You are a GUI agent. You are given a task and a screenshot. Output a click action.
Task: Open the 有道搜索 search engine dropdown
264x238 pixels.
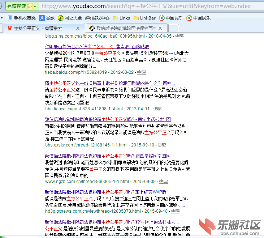click(x=35, y=7)
